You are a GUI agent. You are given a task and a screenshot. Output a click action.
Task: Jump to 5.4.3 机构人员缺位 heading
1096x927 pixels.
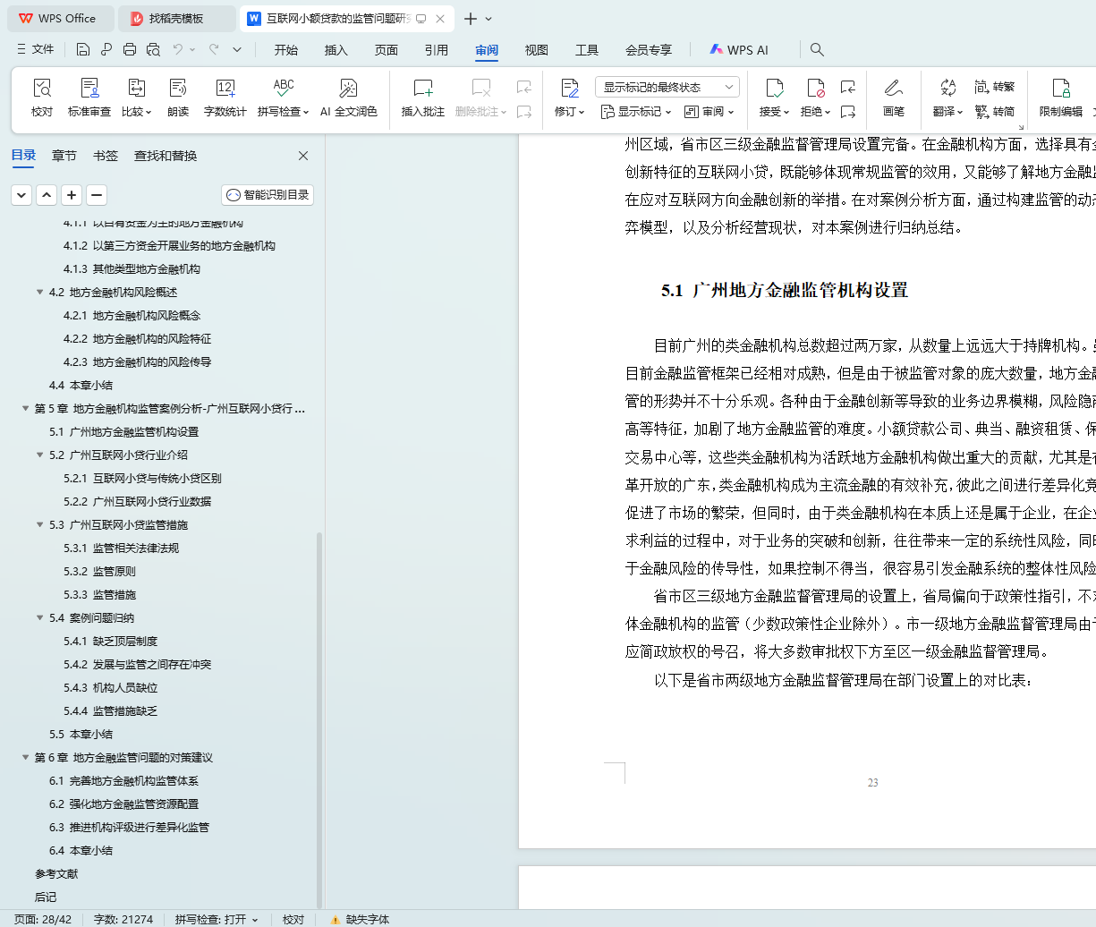(x=110, y=688)
